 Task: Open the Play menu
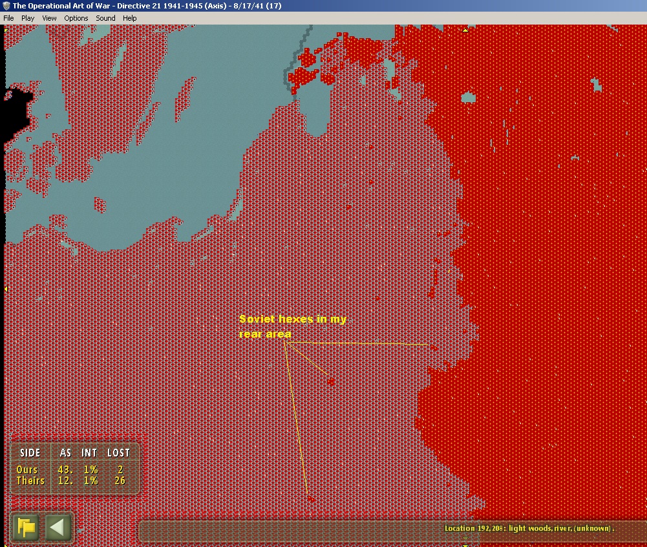[28, 18]
